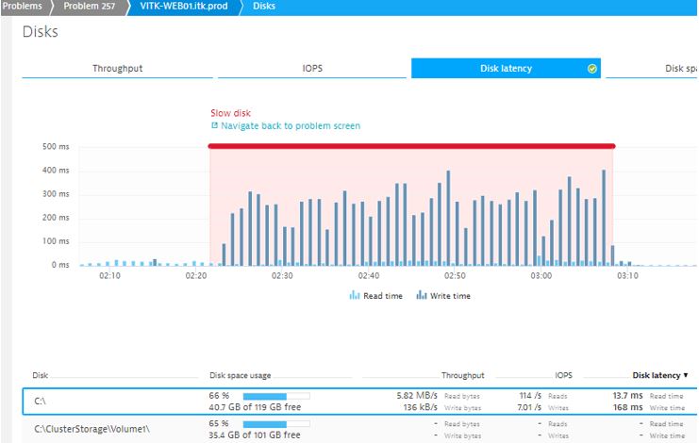This screenshot has width=699, height=443.
Task: Click the checkmark icon on Disk latency tab
Action: [x=592, y=69]
